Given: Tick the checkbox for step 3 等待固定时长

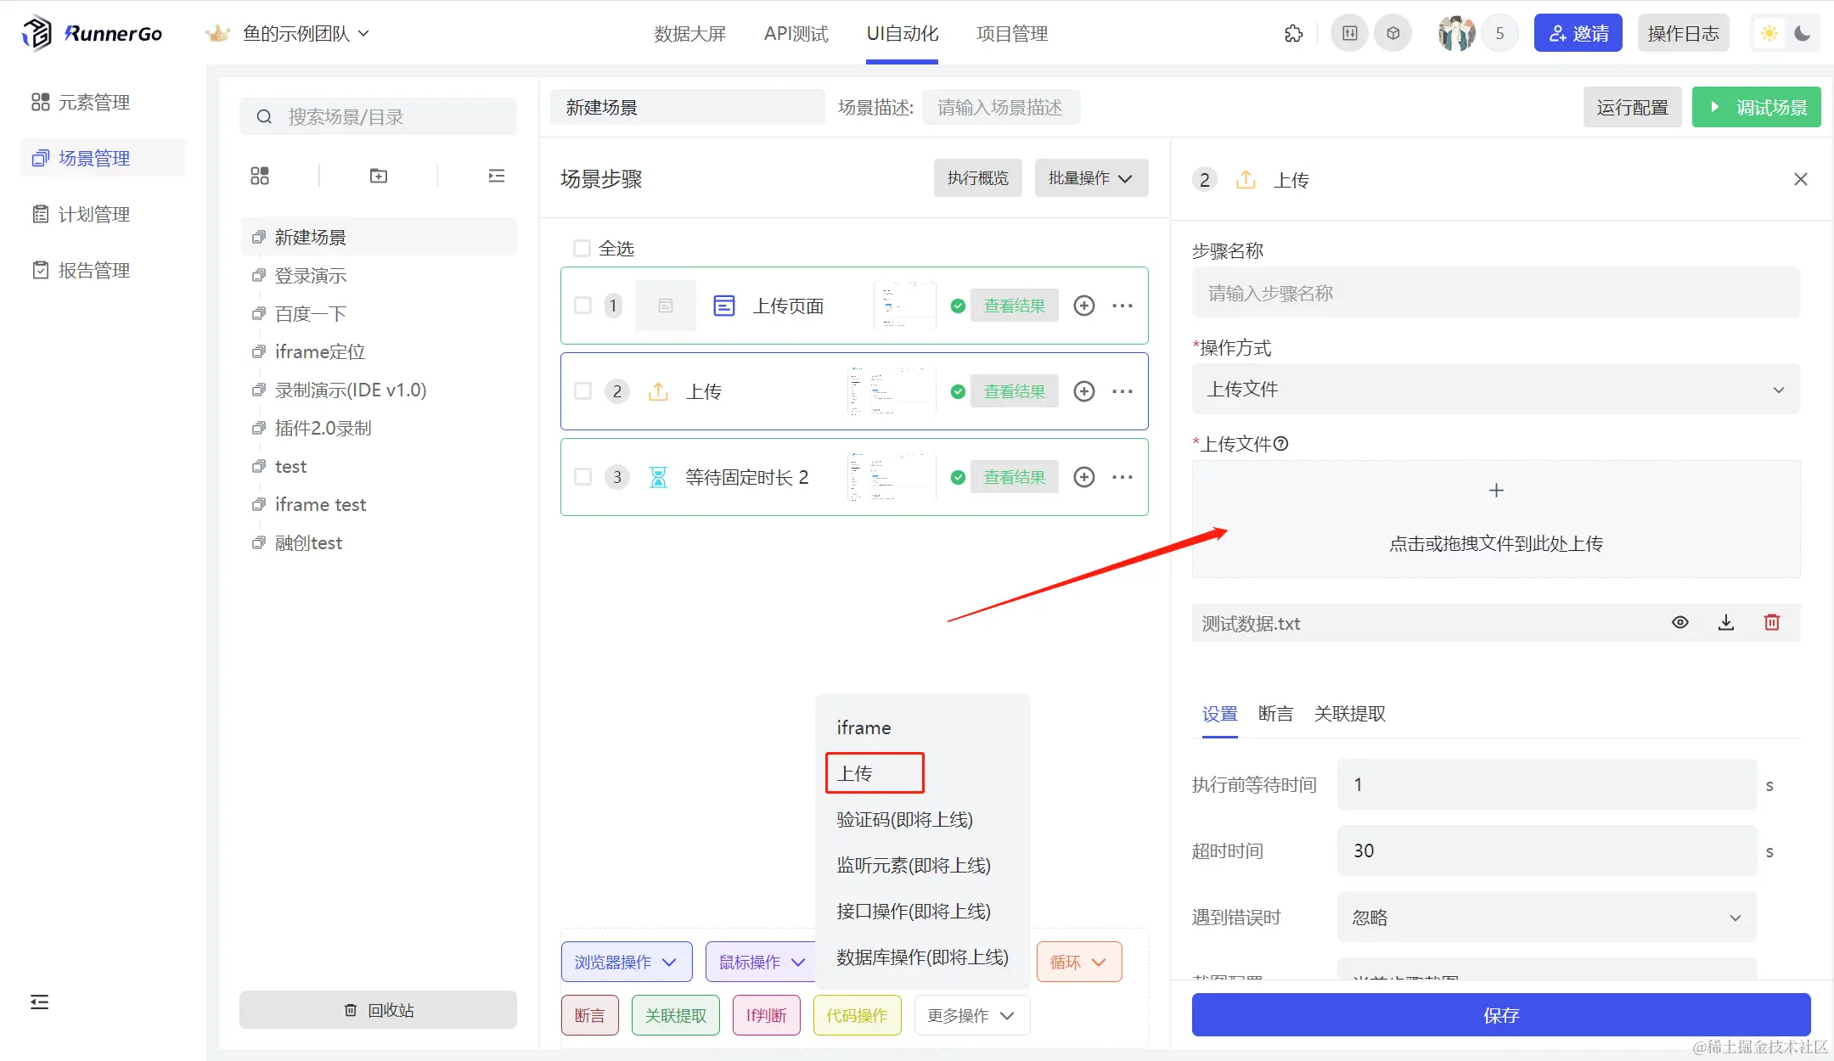Looking at the screenshot, I should (x=582, y=477).
